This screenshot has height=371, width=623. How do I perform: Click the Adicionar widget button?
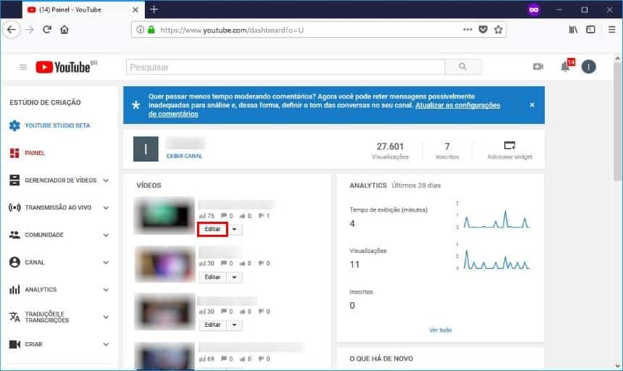point(510,151)
